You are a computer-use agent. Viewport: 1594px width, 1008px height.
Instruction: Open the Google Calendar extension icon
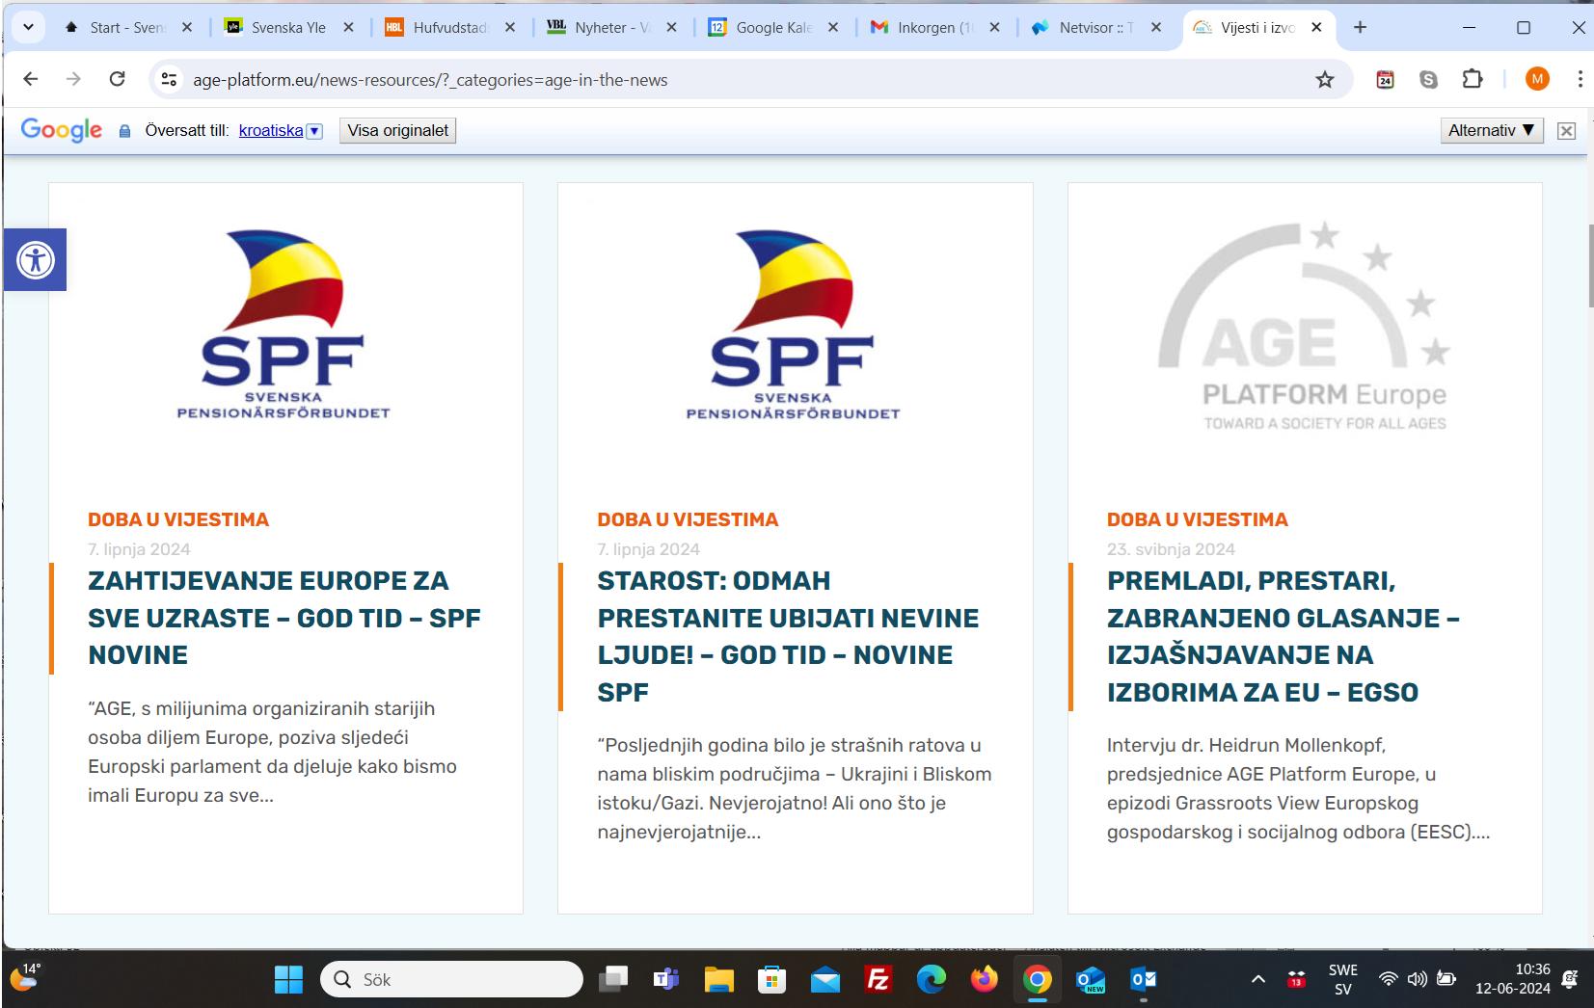pos(1386,80)
